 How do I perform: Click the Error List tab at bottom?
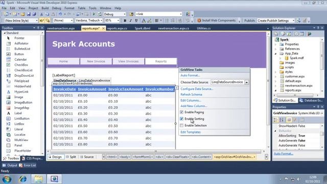(28, 165)
